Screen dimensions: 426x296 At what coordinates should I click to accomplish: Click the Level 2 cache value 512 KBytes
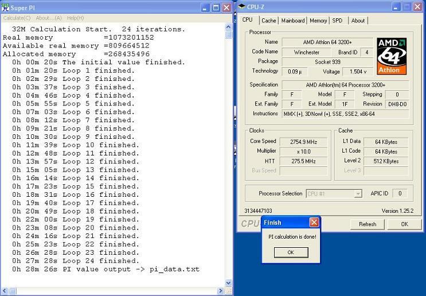(x=386, y=161)
